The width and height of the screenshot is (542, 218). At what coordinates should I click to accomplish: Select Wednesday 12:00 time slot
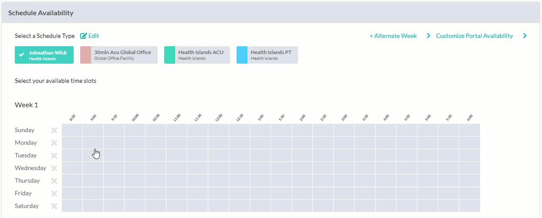219,168
